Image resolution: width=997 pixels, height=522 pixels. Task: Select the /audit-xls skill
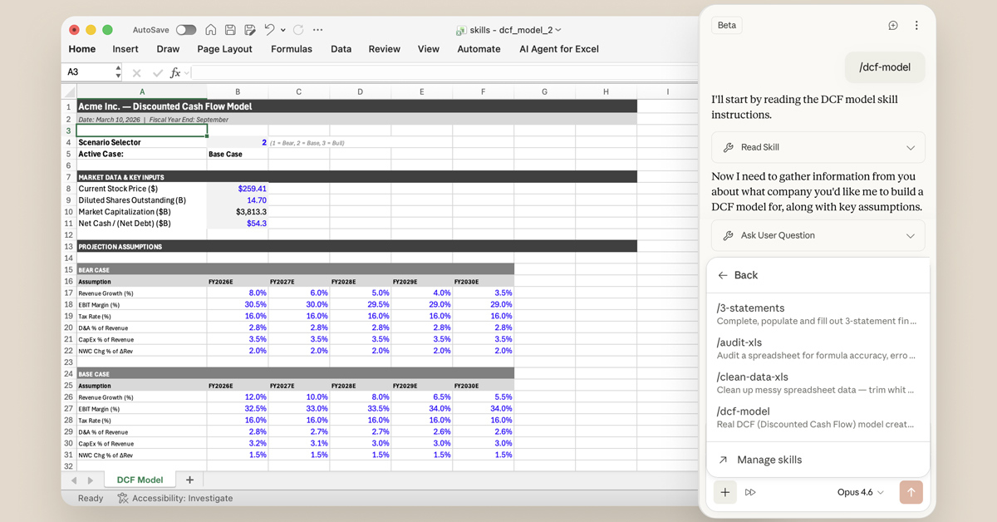tap(818, 348)
